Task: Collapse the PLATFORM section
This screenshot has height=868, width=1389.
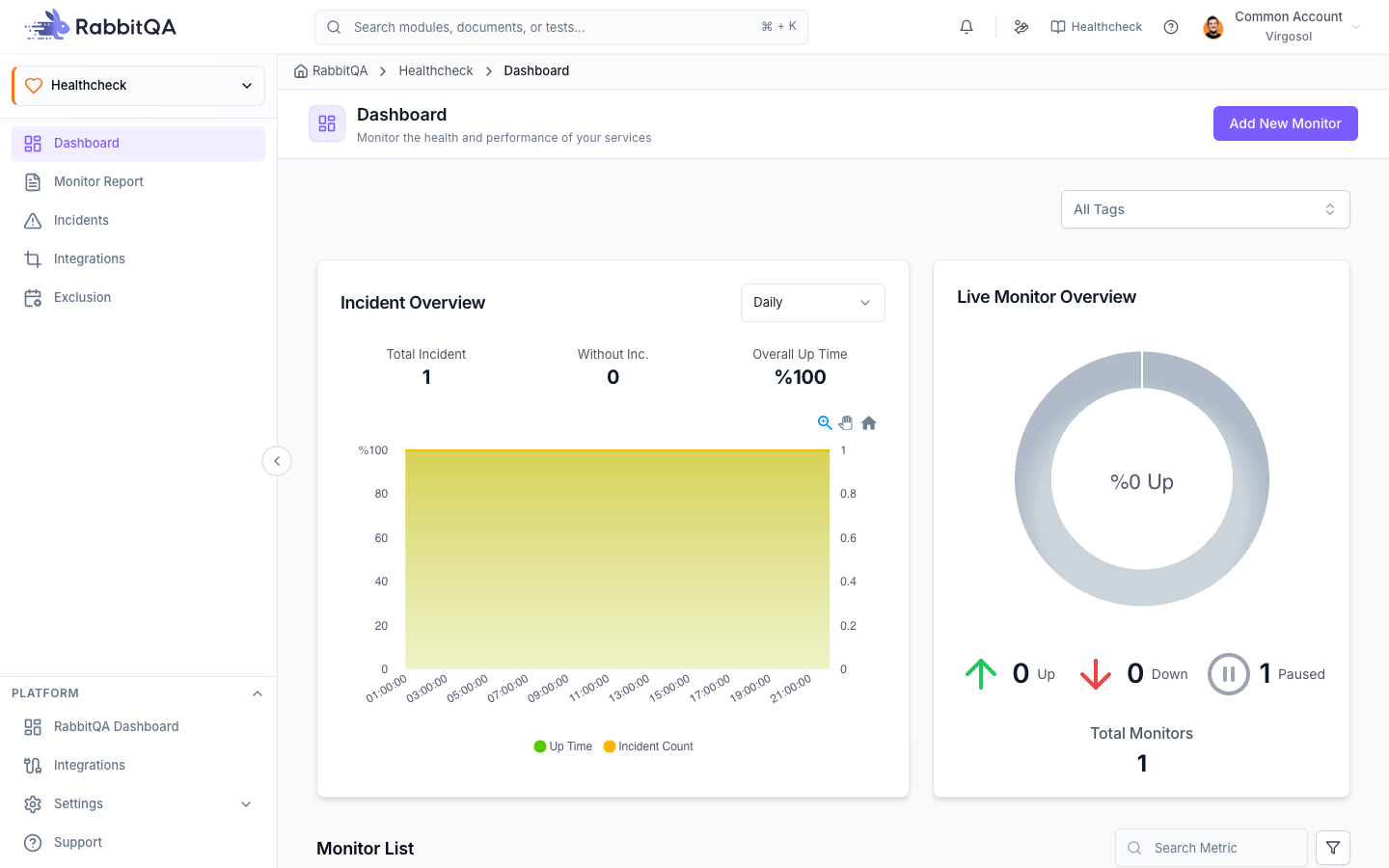Action: [x=258, y=693]
